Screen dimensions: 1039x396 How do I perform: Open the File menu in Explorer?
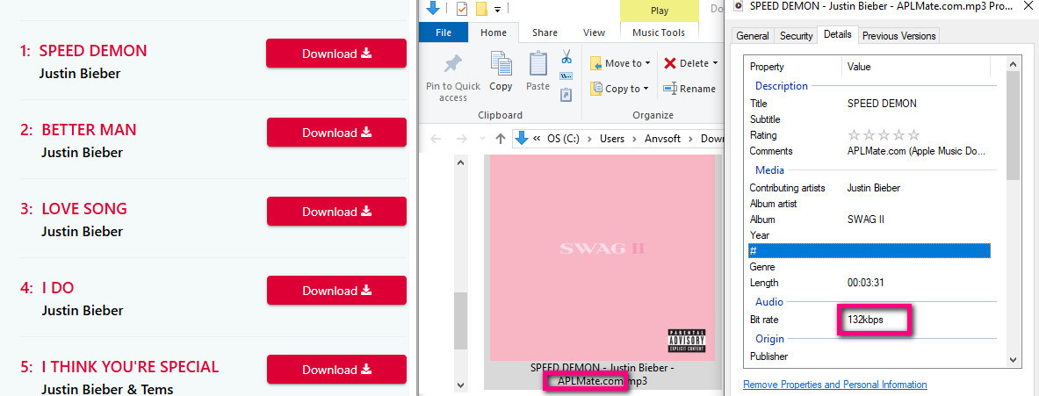tap(444, 32)
